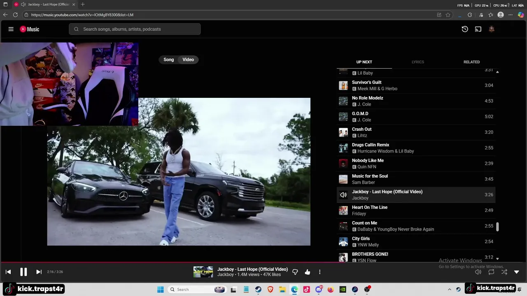Click the queue's scroll up arrow
Viewport: 527px width, 296px height.
coord(497,72)
